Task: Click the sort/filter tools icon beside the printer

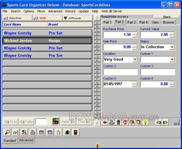Action: [x=24, y=132]
